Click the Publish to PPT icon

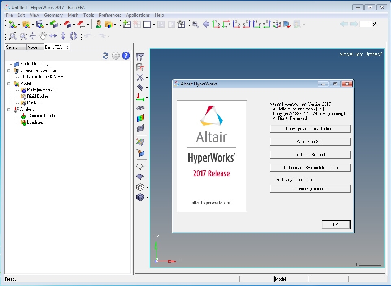81,24
